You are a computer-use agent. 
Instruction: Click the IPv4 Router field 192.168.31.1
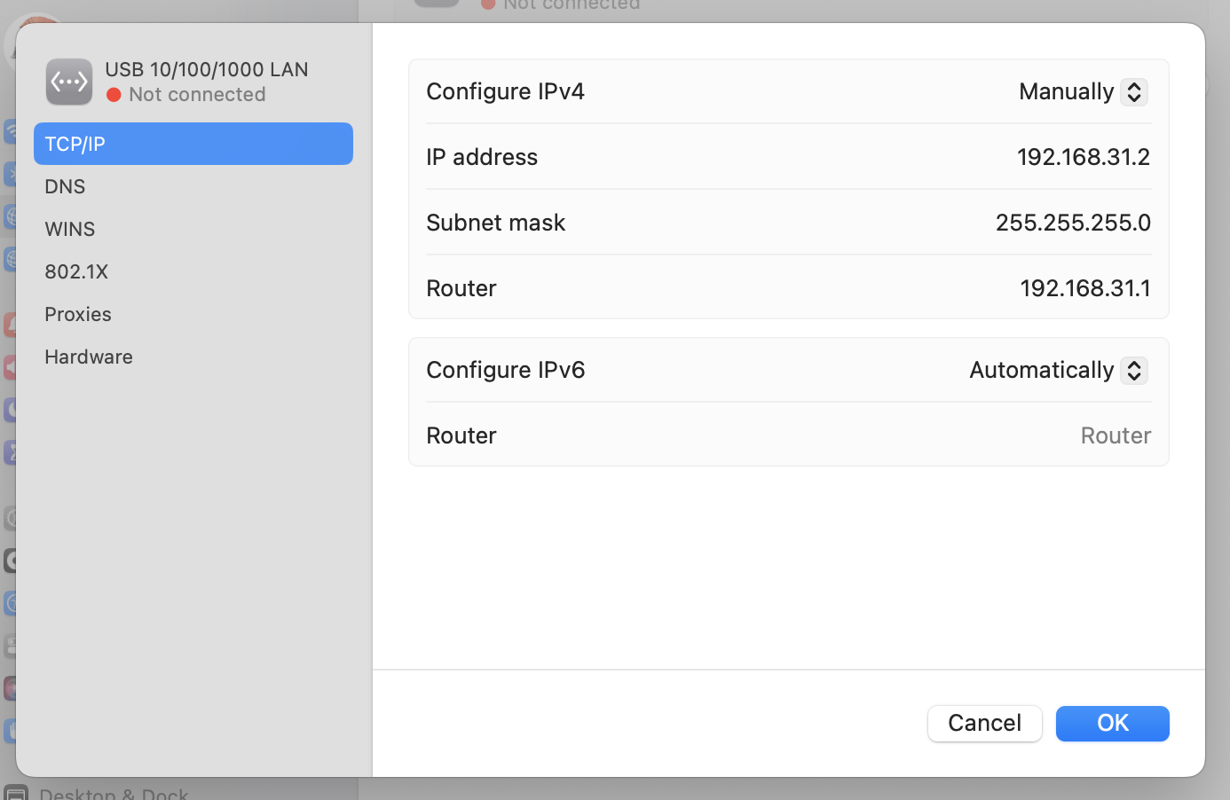[x=1084, y=288]
